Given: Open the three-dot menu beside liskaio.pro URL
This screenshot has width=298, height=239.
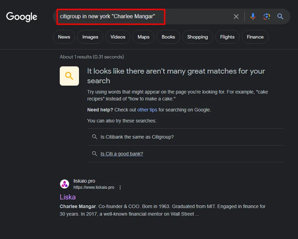Looking at the screenshot, I should click(x=120, y=187).
